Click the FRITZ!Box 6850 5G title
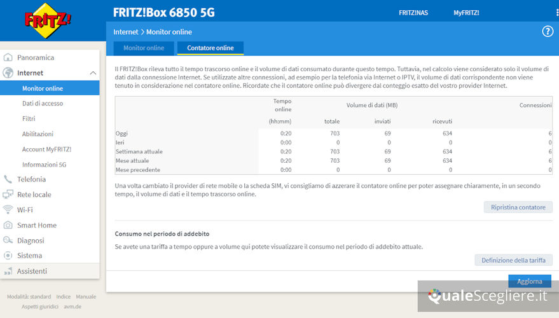The width and height of the screenshot is (559, 318). click(x=164, y=13)
